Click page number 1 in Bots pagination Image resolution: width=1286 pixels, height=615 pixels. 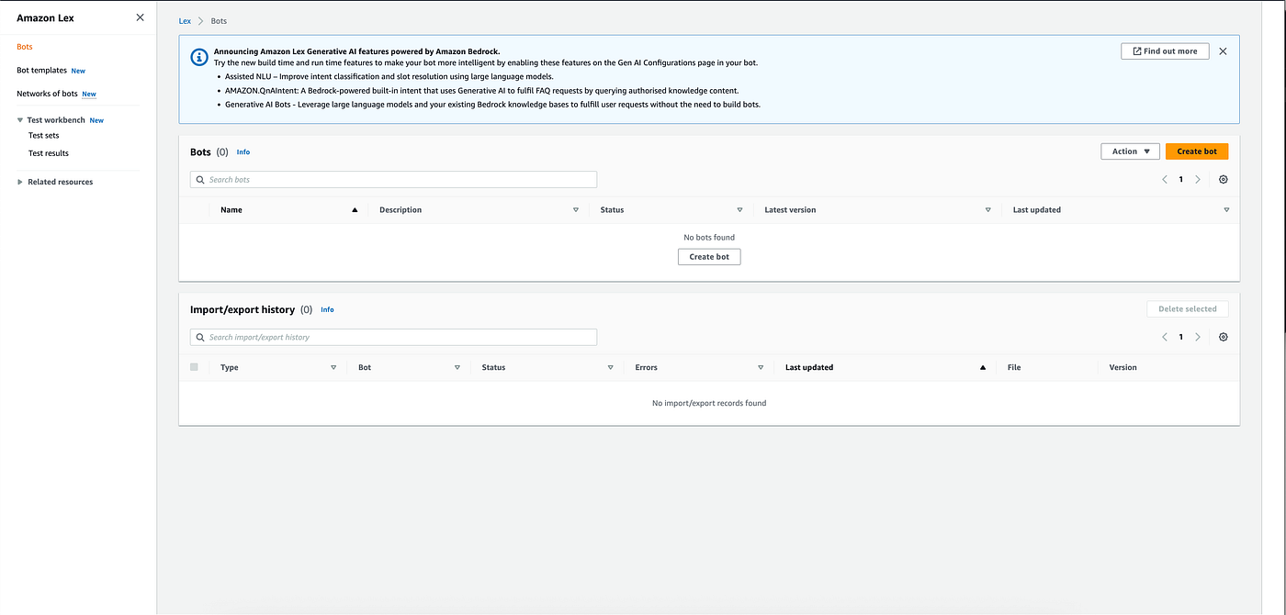point(1181,180)
